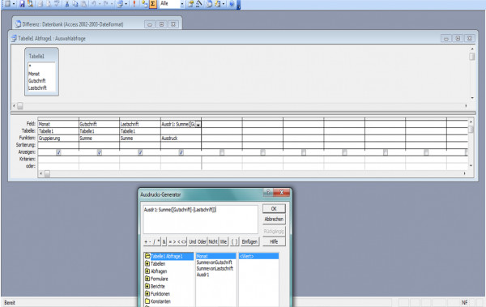Open the View button dropdown arrow
Viewport: 486px width, 307px height.
coord(14,4)
